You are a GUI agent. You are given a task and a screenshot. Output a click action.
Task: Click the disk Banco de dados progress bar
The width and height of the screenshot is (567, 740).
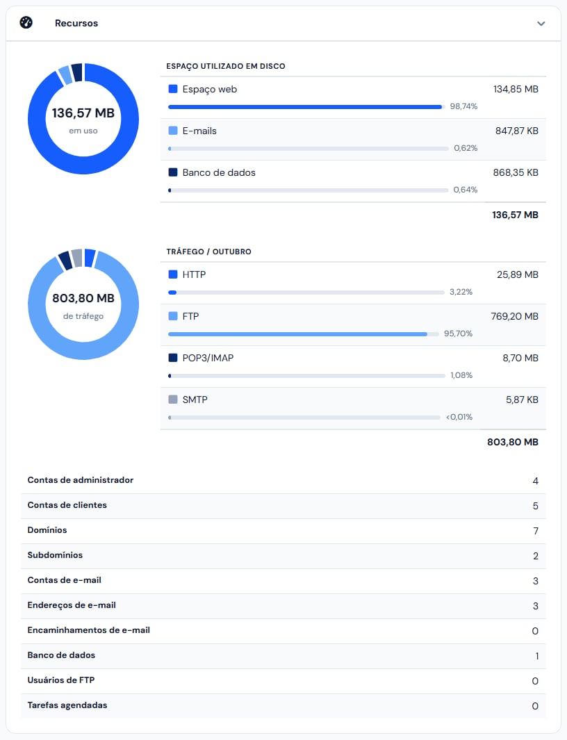pyautogui.click(x=309, y=190)
